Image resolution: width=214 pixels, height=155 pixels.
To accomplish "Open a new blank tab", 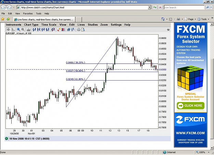I will tap(79, 19).
